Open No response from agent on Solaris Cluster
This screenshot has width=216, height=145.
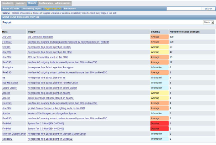52,88
